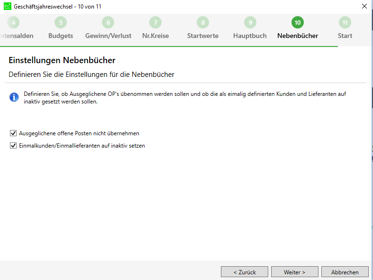This screenshot has width=373, height=280.
Task: Click the step 9 circle icon
Action: point(250,22)
